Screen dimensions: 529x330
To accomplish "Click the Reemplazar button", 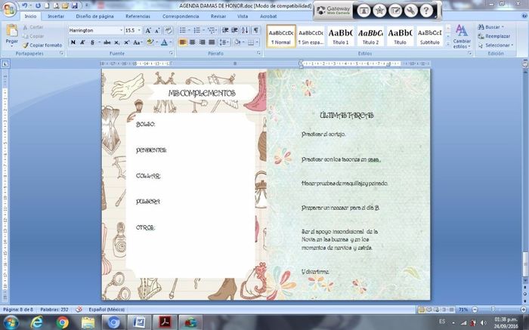I will pos(494,36).
